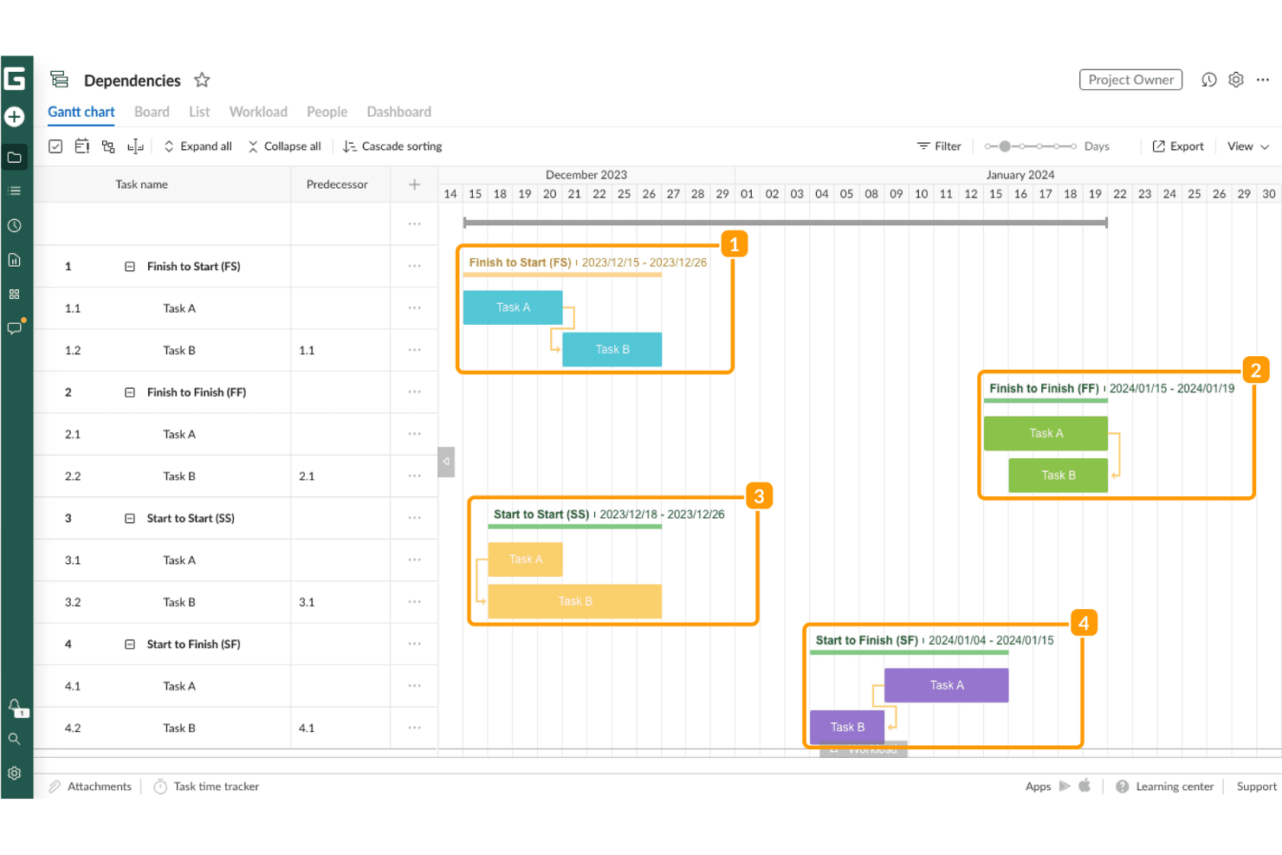Open the comments chat icon in sidebar
1282x855 pixels.
[15, 328]
